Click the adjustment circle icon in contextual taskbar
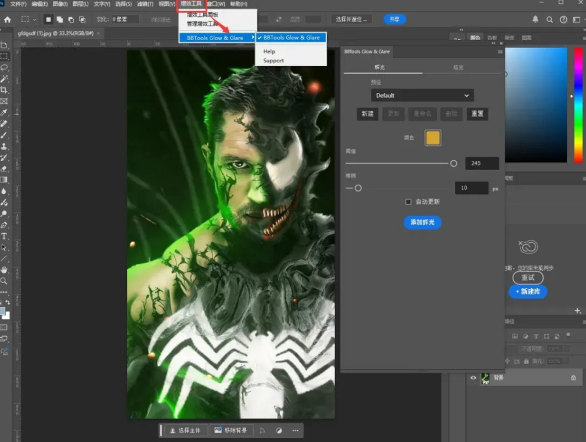 tap(279, 430)
